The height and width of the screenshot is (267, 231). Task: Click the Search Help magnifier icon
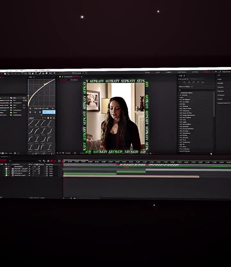[220, 72]
